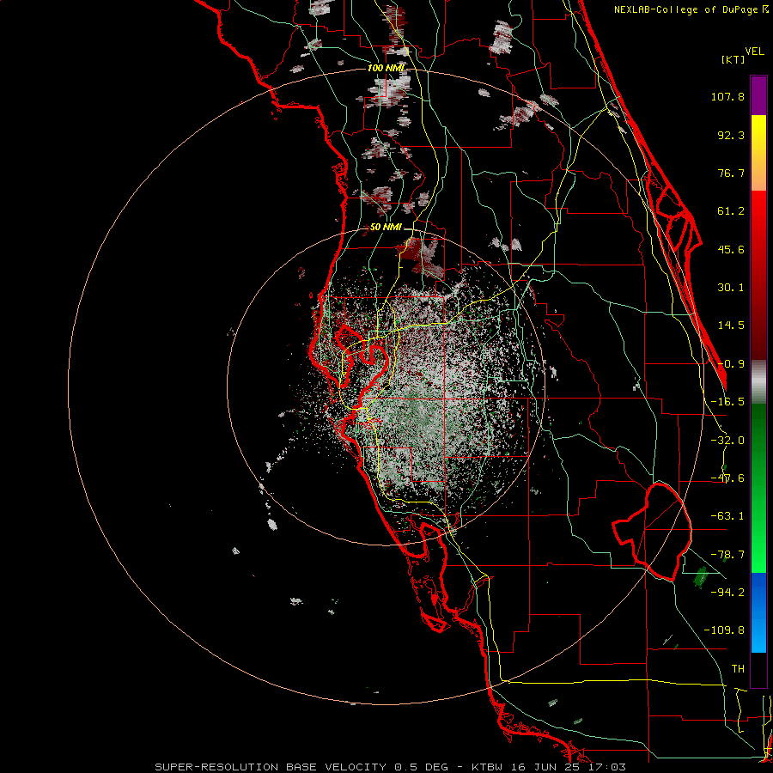The image size is (773, 773).
Task: Click the green segment of velocity color bar
Action: point(758,488)
